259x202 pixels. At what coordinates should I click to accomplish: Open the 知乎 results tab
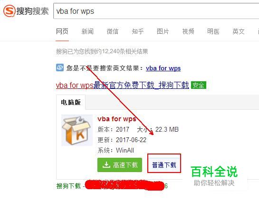138,31
